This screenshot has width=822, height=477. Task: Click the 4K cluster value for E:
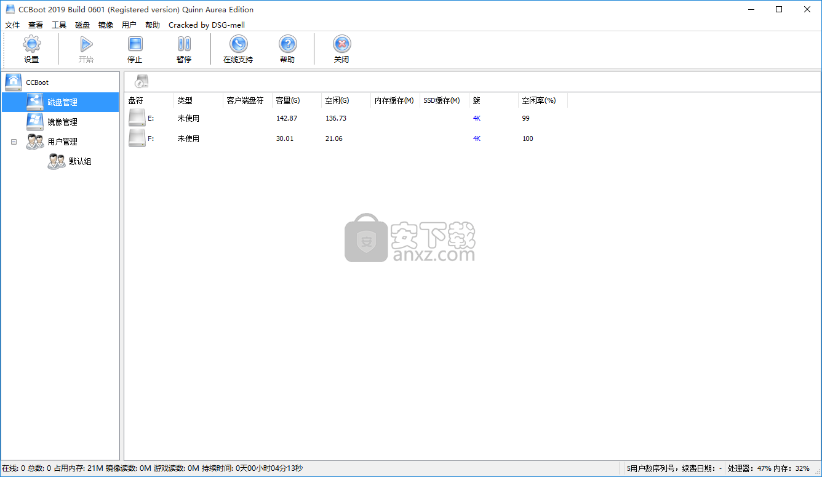coord(477,118)
